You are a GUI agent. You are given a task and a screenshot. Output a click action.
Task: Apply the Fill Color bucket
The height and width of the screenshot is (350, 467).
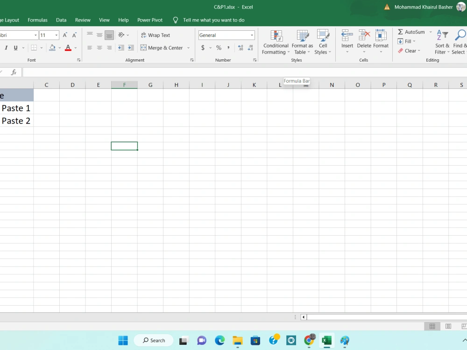tap(52, 48)
